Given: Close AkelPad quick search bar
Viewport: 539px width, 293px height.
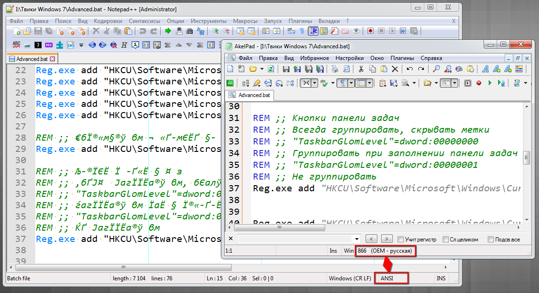Looking at the screenshot, I should pyautogui.click(x=231, y=239).
